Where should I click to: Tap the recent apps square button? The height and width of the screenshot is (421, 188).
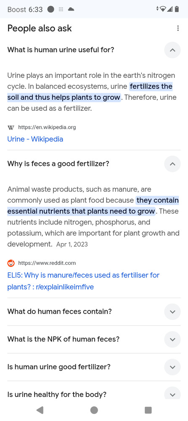click(x=148, y=410)
